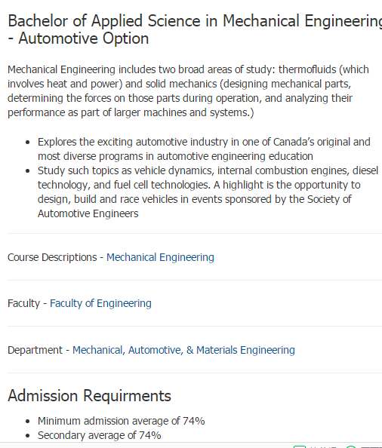Click the 'Minimum admission average of 74%' bullet
382x448 pixels.
point(122,421)
